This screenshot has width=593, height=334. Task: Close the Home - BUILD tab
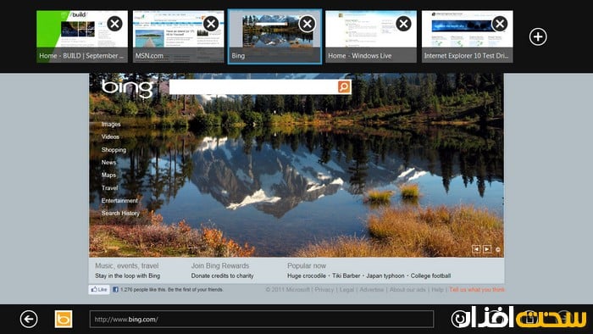pos(114,24)
